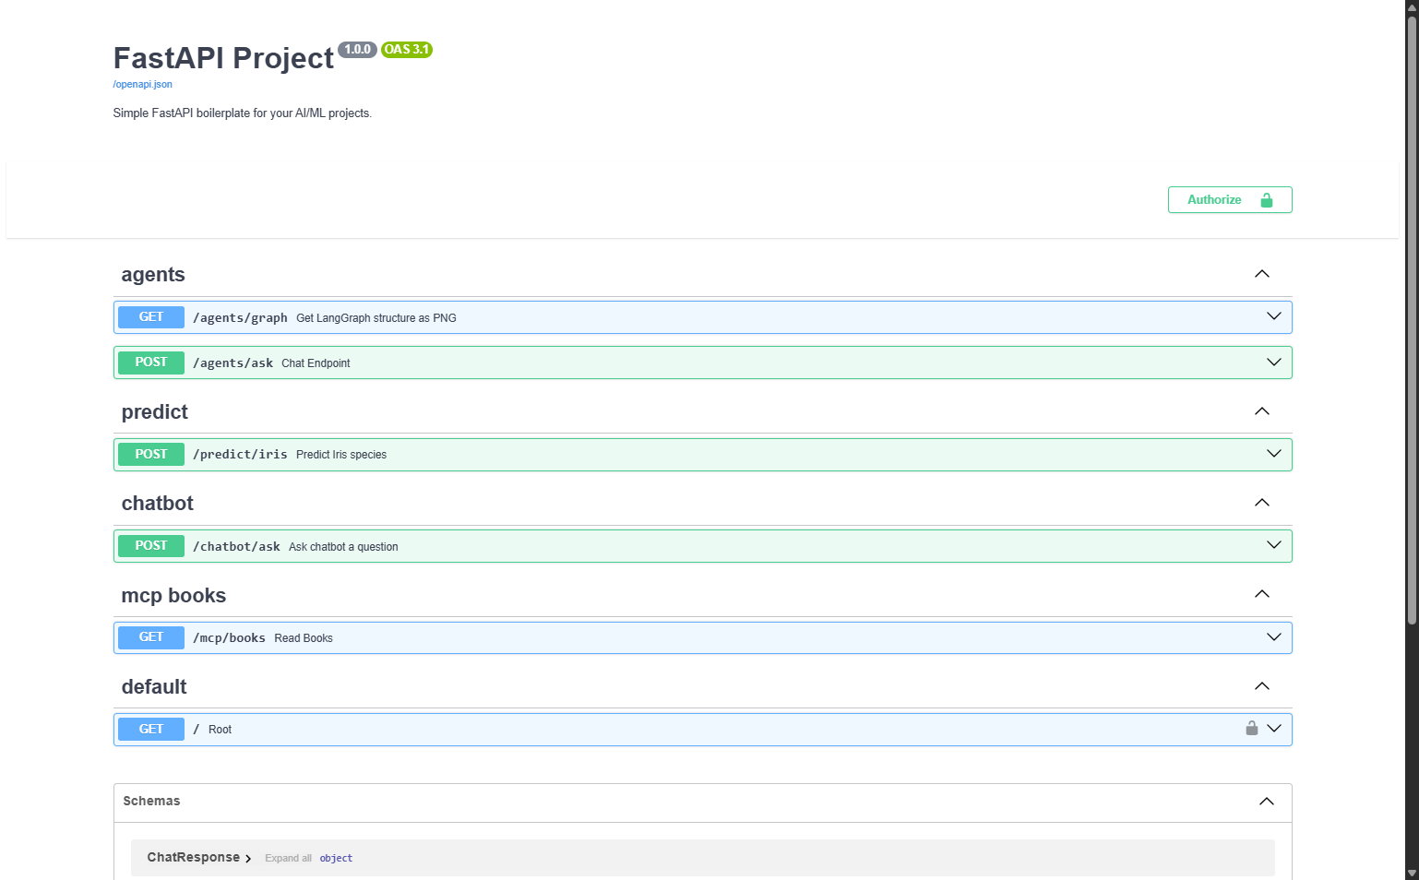Click the POST badge on /predict/iris
The width and height of the screenshot is (1419, 880).
150,454
